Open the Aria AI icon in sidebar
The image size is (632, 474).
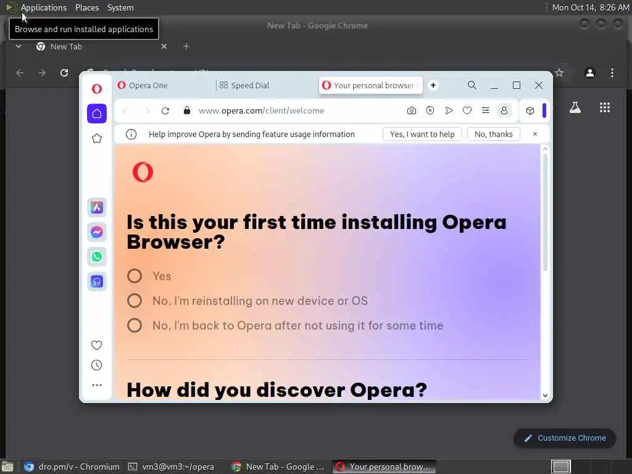[97, 207]
